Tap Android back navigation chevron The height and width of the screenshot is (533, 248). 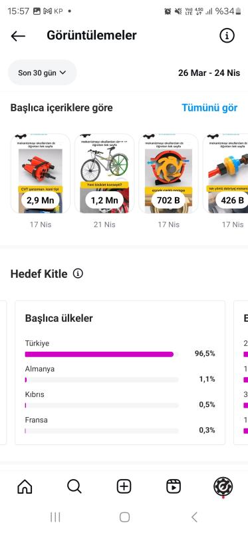pyautogui.click(x=194, y=517)
